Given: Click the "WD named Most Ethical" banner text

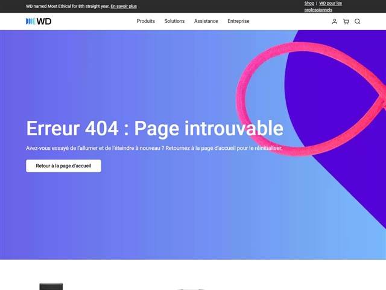Looking at the screenshot, I should (x=67, y=6).
